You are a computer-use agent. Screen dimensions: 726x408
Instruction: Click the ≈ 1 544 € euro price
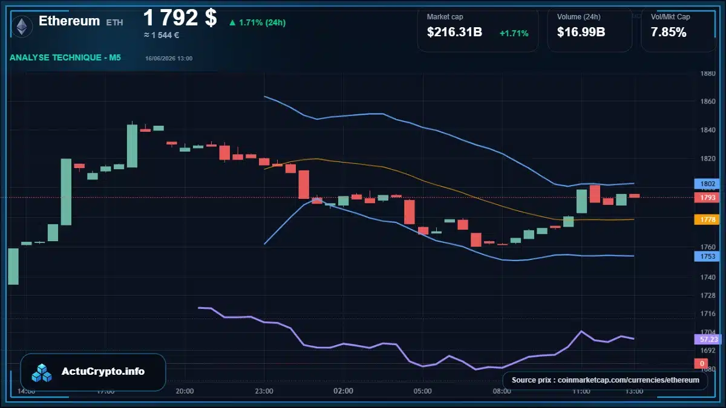[161, 35]
